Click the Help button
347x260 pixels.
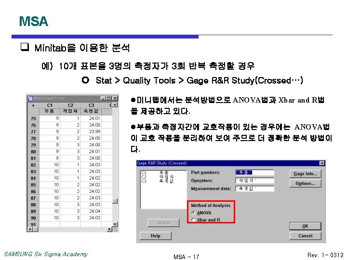(156, 235)
